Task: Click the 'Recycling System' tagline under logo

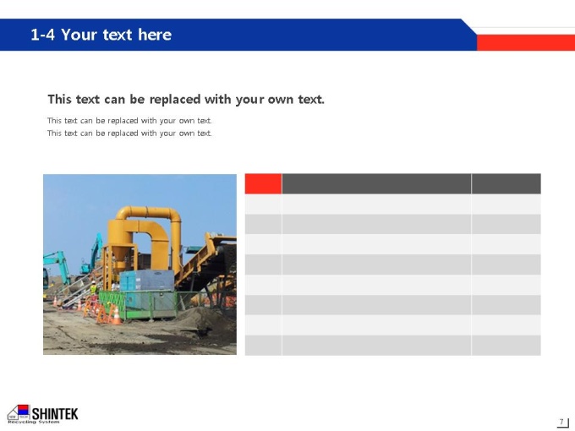Action: coord(34,422)
